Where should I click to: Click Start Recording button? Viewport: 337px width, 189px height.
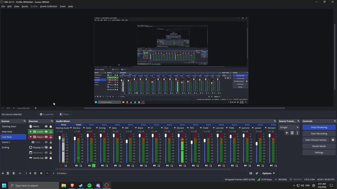point(319,134)
